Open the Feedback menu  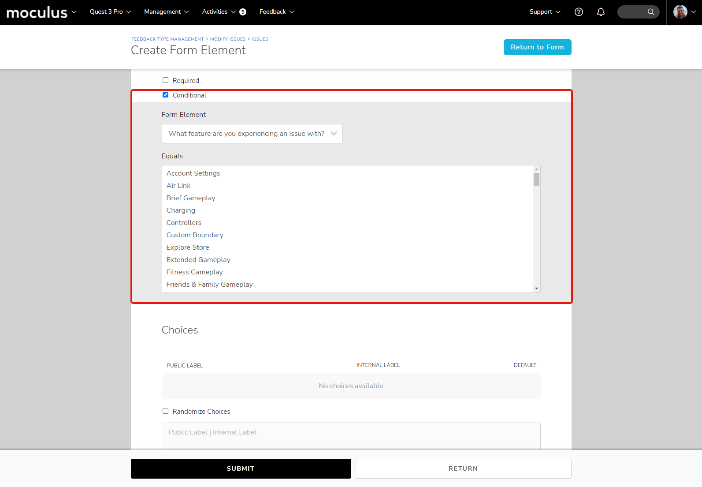click(276, 12)
